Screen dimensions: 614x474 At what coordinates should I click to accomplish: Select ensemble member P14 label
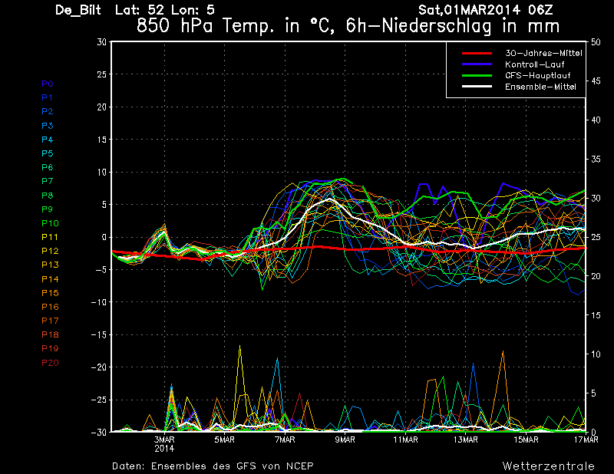pyautogui.click(x=49, y=278)
